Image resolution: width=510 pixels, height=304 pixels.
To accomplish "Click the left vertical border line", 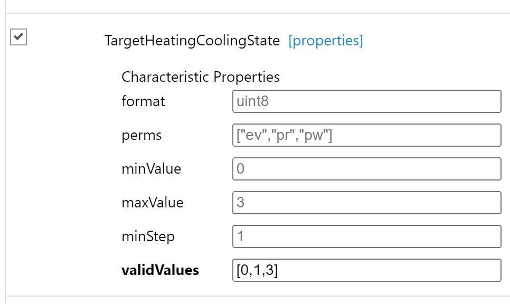I will [x=5, y=158].
